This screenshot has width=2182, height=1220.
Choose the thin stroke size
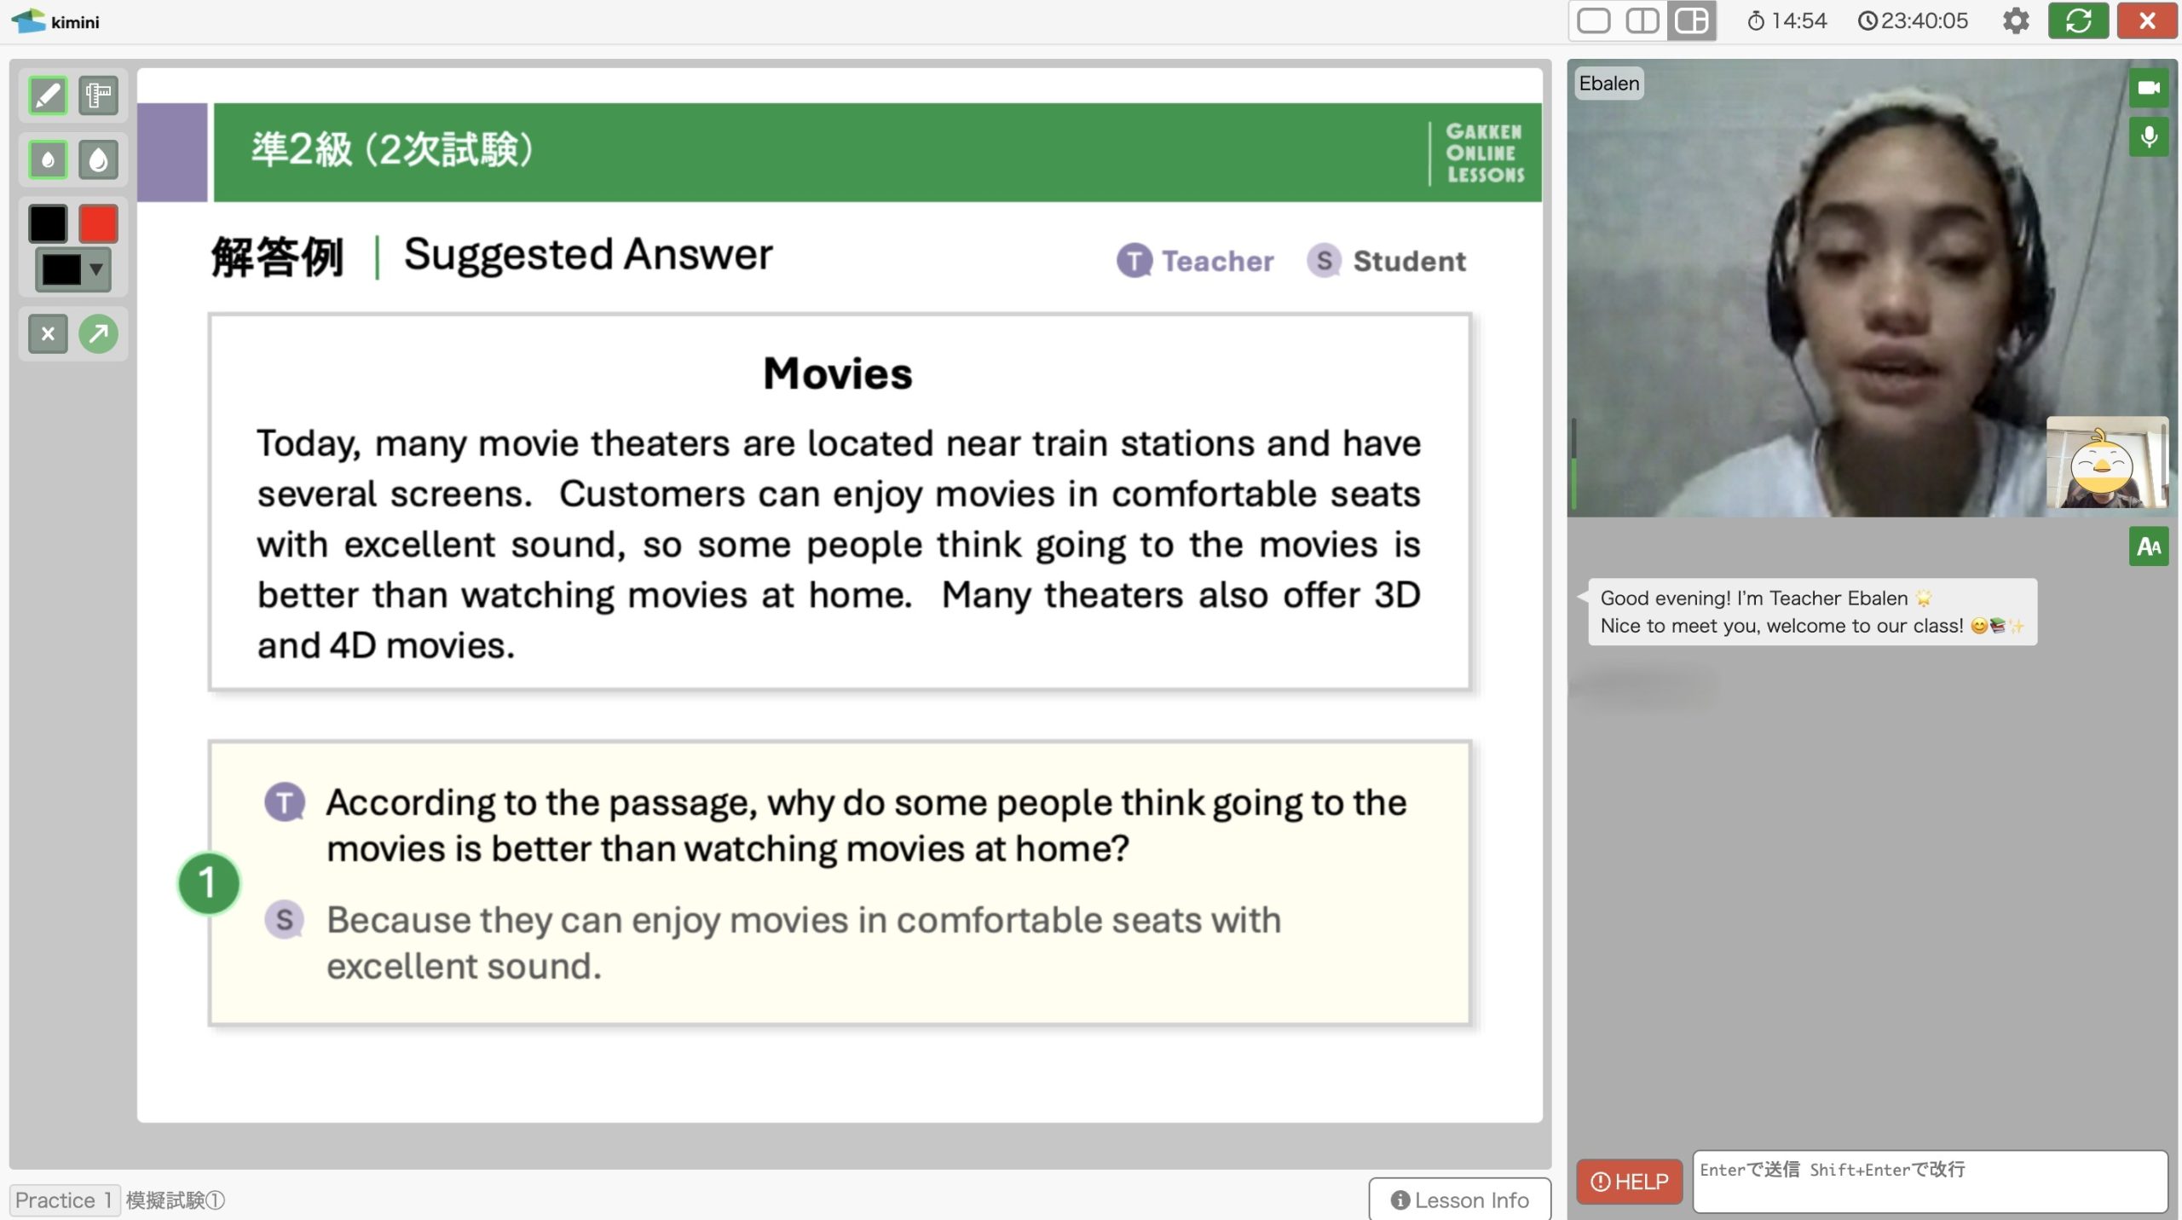pos(48,159)
